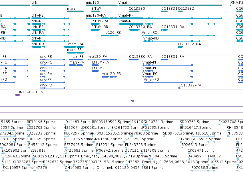
Task: Select the CG13332-PA coding sequence
Action: (x=180, y=88)
